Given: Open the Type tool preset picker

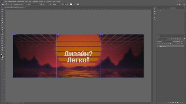Looking at the screenshot, I should [7, 4].
